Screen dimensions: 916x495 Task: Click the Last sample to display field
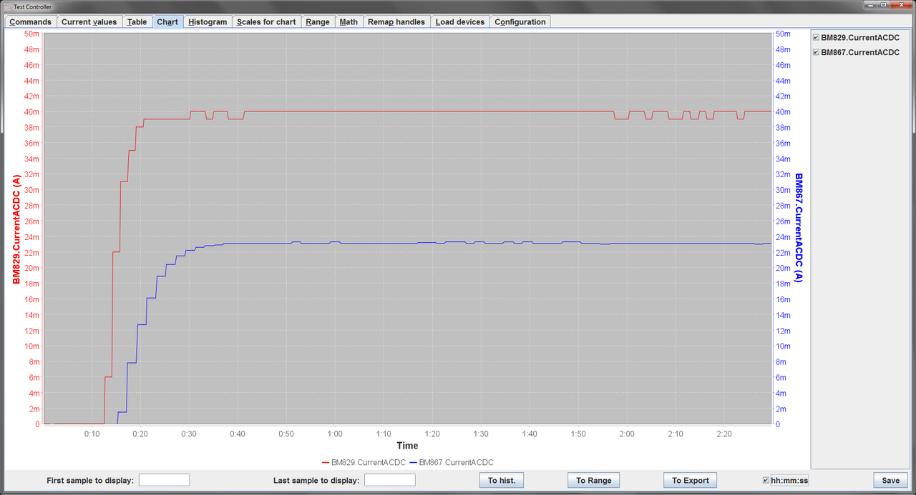point(389,480)
